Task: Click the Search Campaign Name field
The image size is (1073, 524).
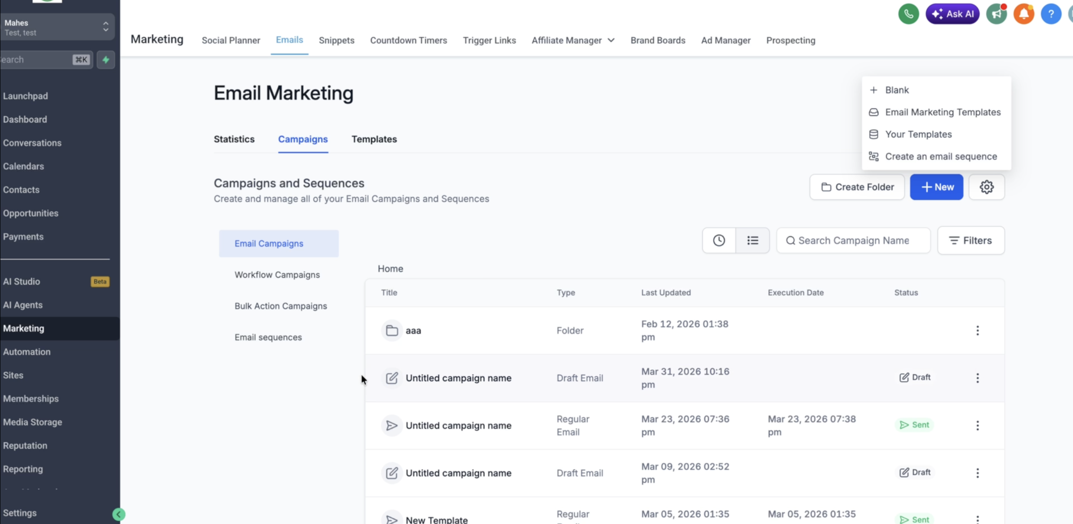Action: (853, 240)
